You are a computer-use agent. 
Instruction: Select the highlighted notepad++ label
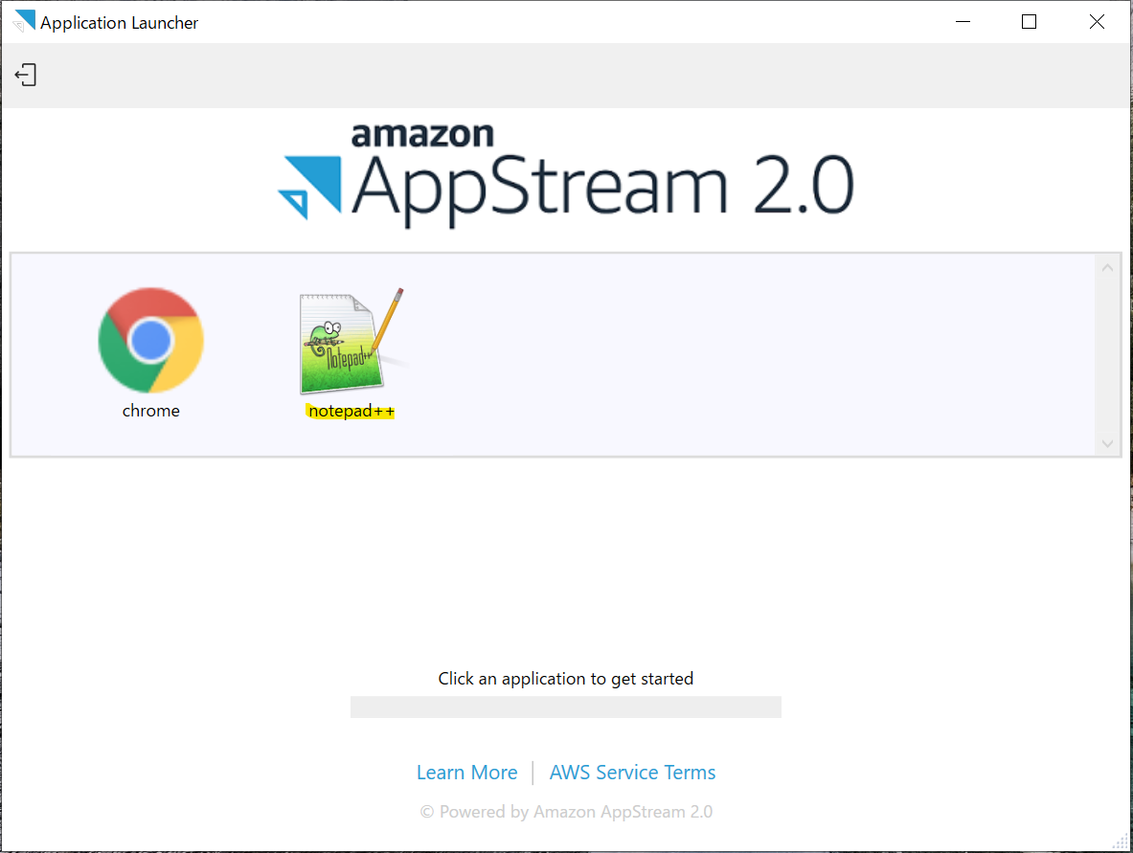click(351, 410)
